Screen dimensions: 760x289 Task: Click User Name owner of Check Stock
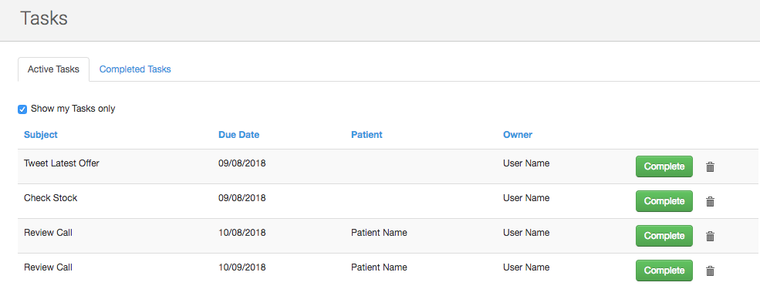tap(526, 198)
